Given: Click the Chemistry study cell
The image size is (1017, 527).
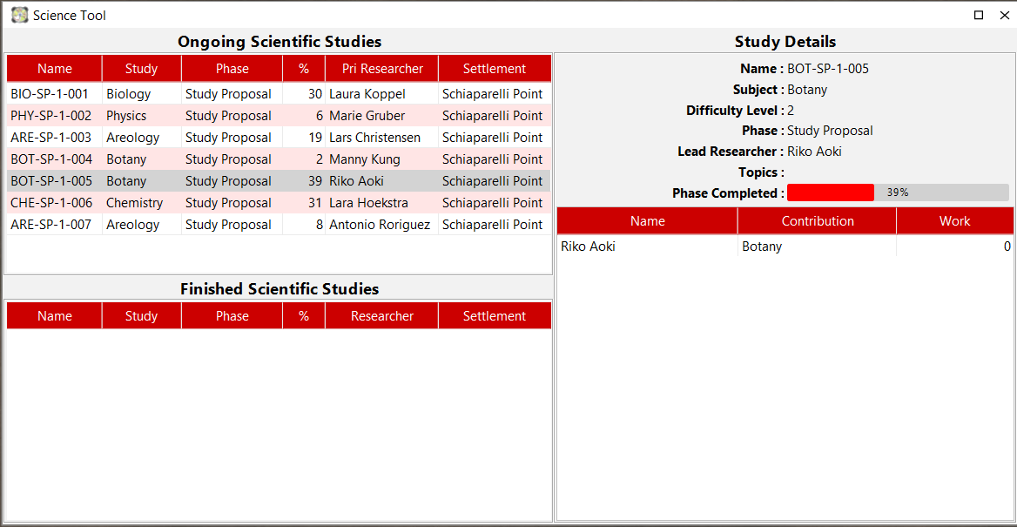Looking at the screenshot, I should click(x=141, y=203).
